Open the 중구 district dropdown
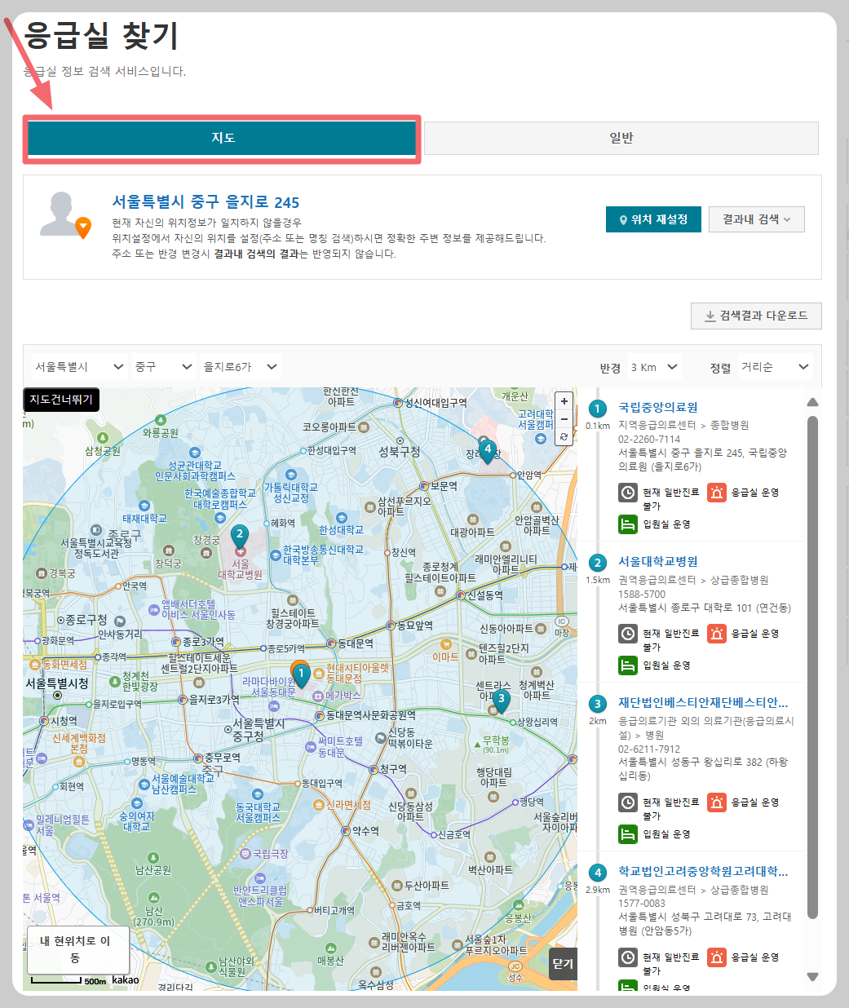Image resolution: width=849 pixels, height=1008 pixels. click(163, 367)
